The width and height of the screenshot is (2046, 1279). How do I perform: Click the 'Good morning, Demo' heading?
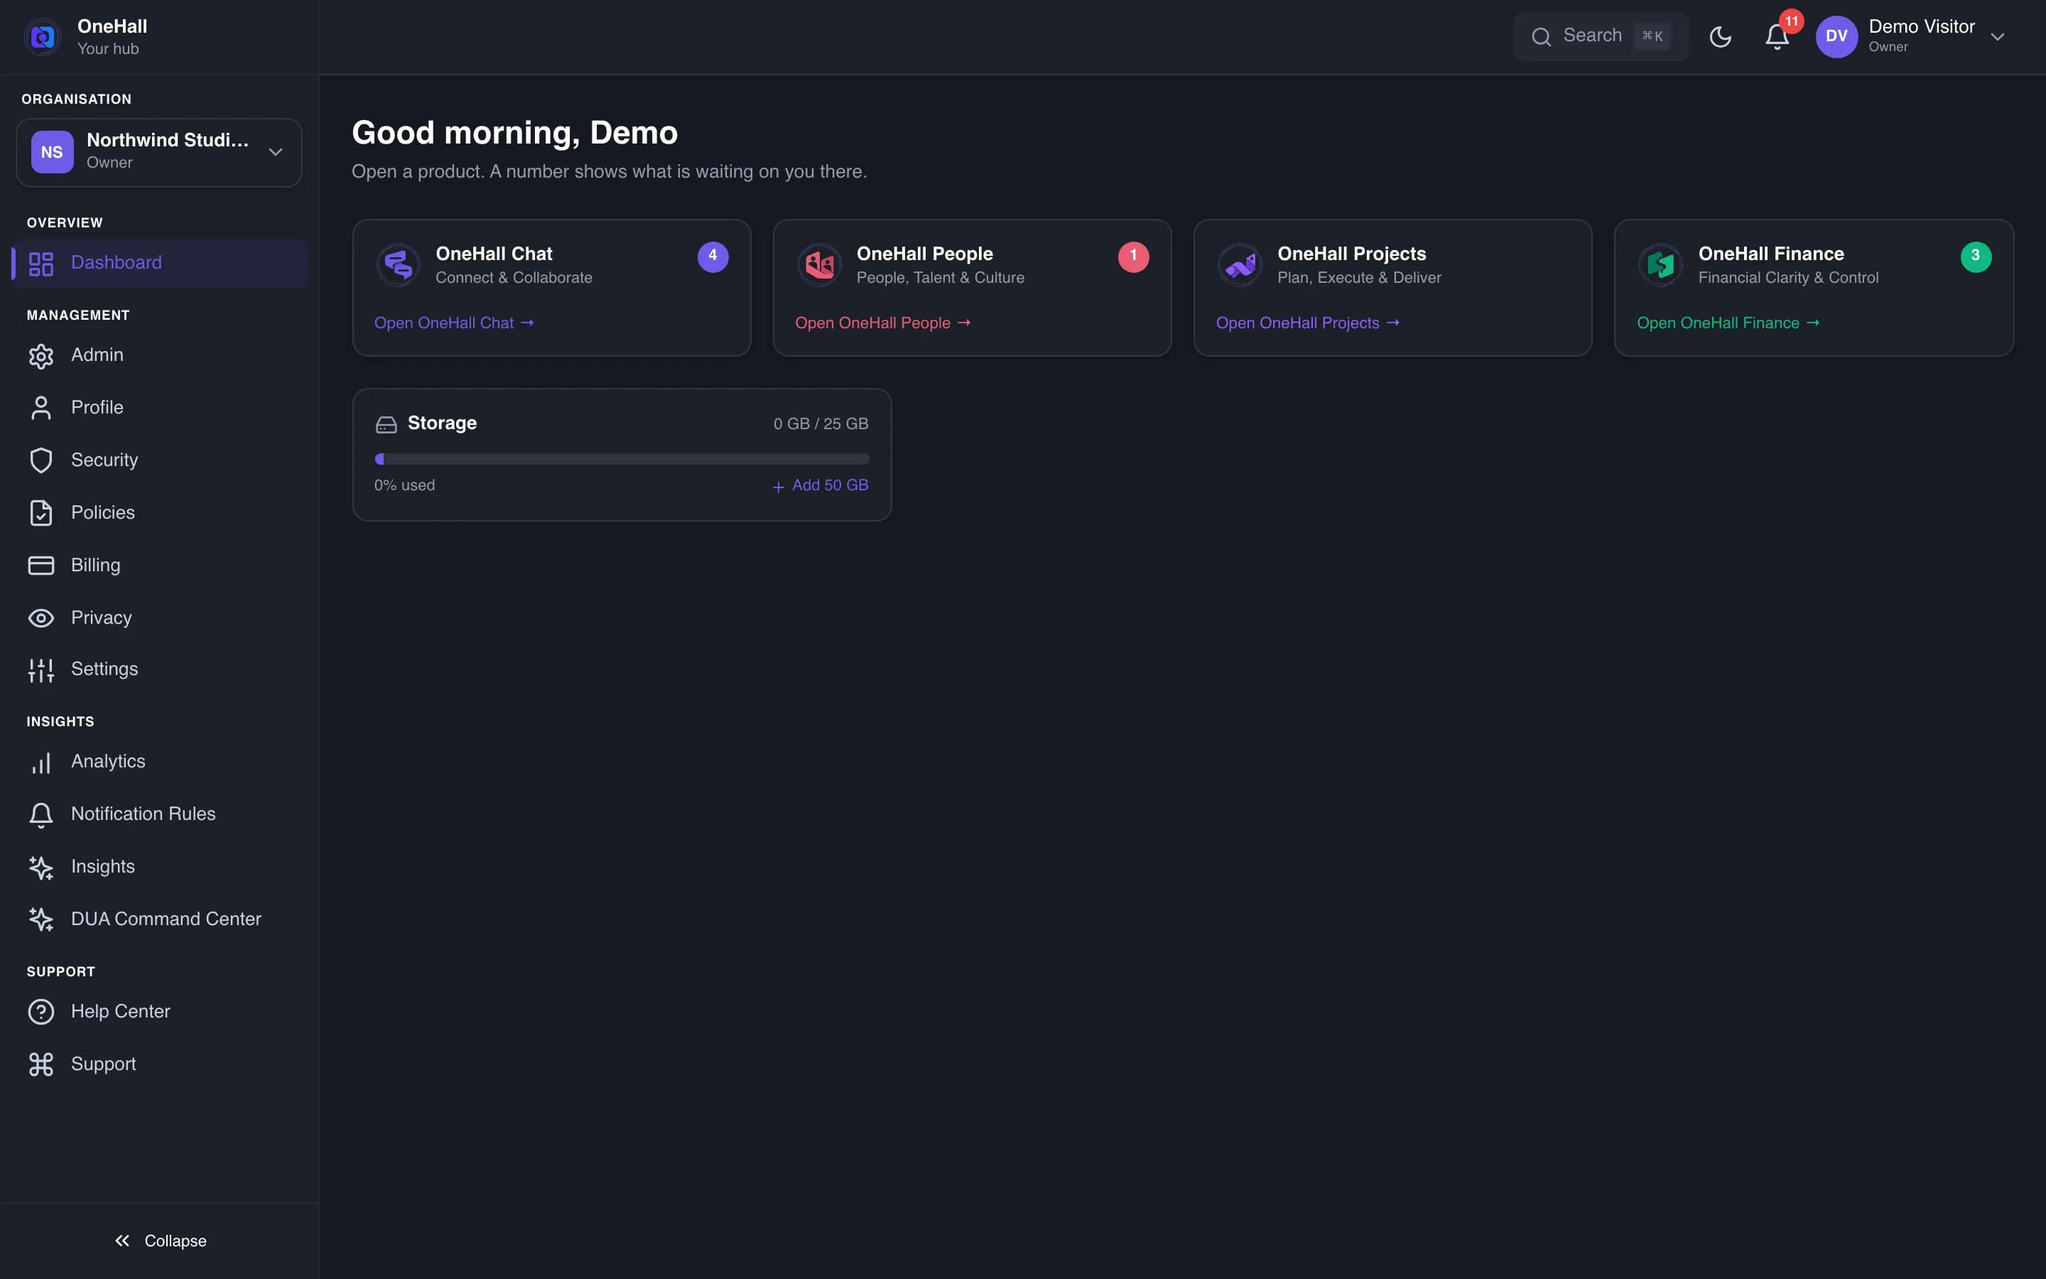point(515,133)
